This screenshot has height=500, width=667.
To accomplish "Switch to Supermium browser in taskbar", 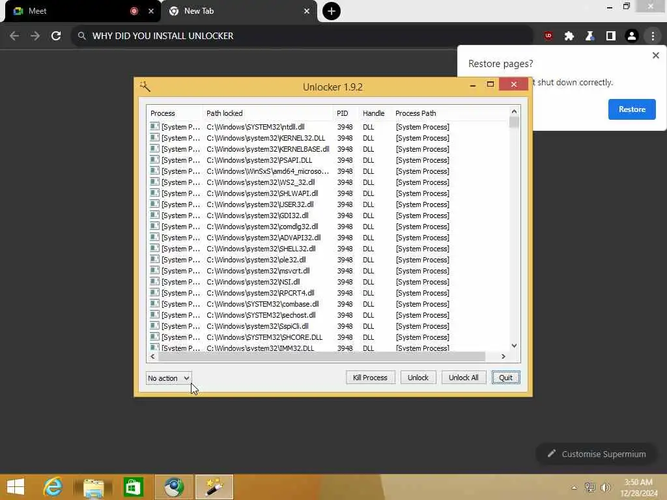I will pyautogui.click(x=174, y=487).
